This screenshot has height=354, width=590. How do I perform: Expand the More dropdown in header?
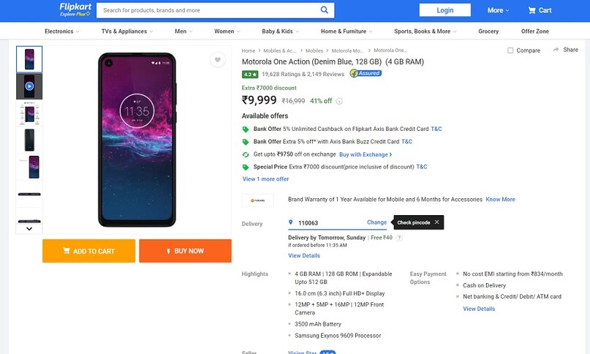[x=499, y=10]
